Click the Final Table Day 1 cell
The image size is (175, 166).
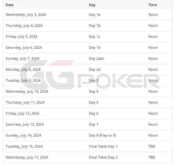(103, 146)
